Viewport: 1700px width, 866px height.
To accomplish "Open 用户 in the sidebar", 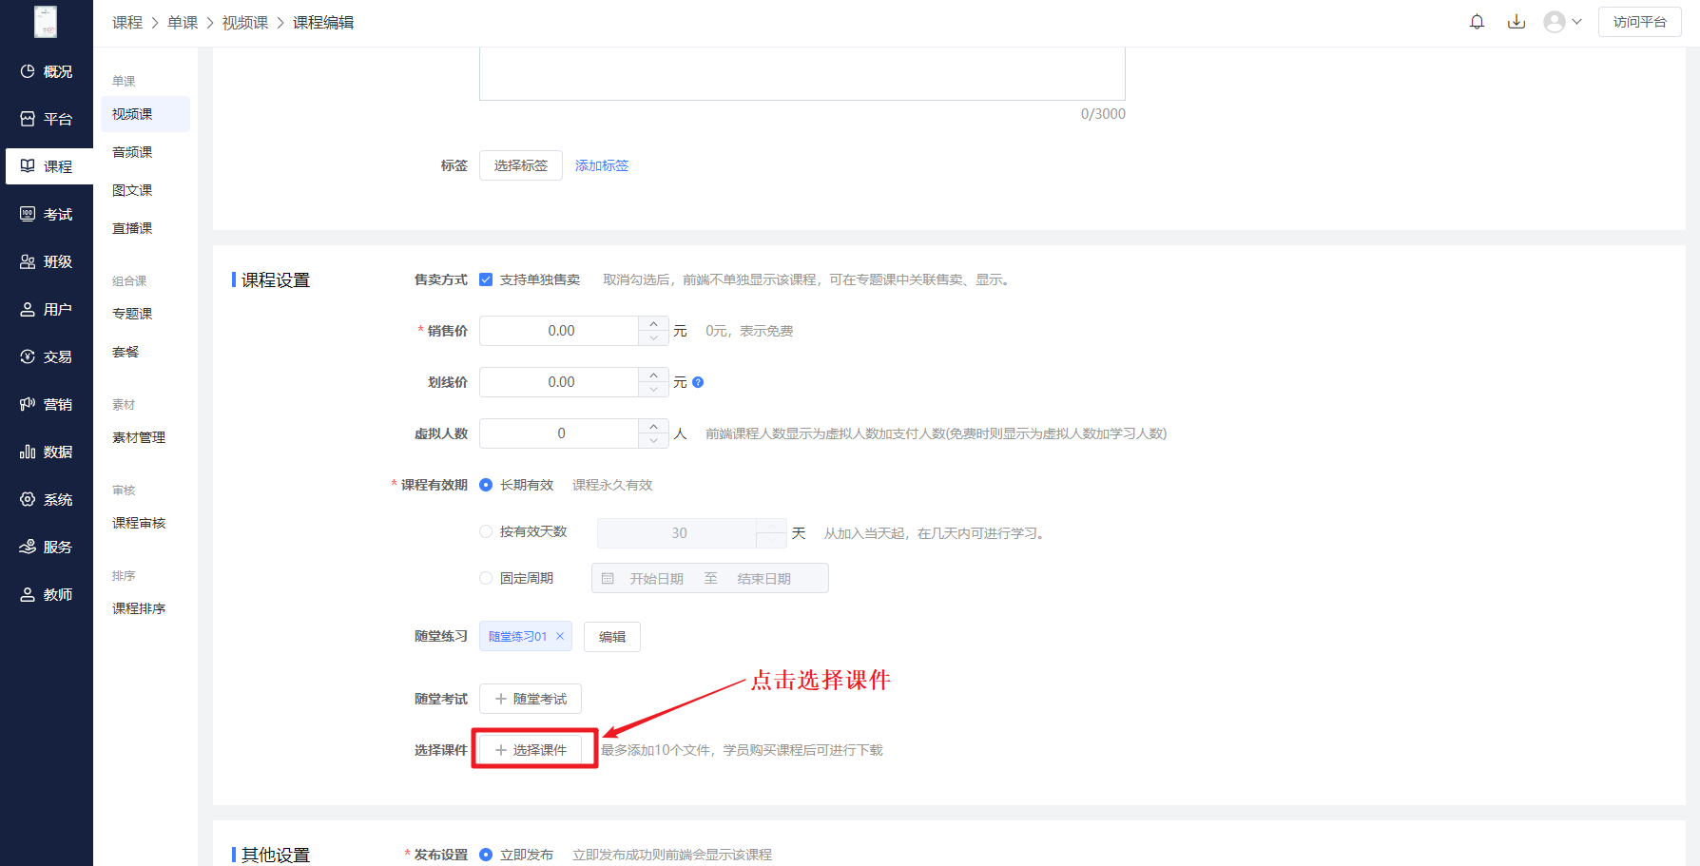I will pyautogui.click(x=47, y=309).
